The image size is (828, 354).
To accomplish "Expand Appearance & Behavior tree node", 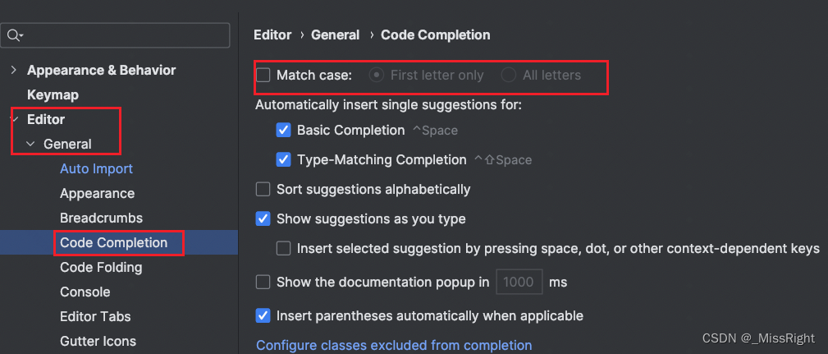I will tap(14, 71).
